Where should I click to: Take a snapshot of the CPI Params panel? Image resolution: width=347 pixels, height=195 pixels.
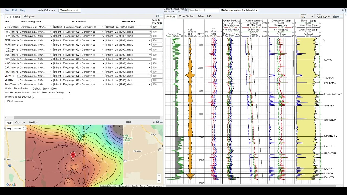pos(158,16)
